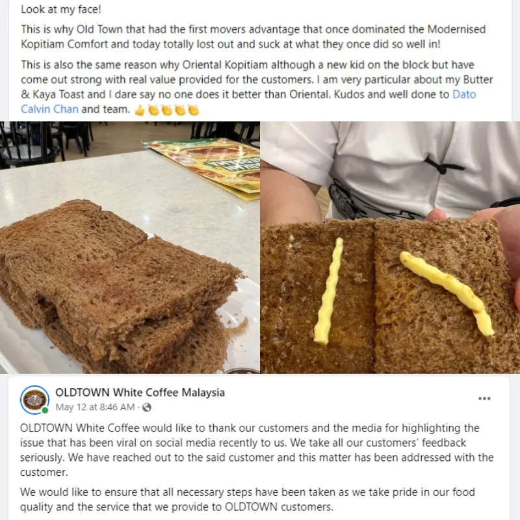Viewport: 520px width, 520px height.
Task: Click the last clapping hands emoji
Action: 193,110
